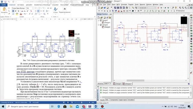Open Multisim Options menu

tap(149, 5)
